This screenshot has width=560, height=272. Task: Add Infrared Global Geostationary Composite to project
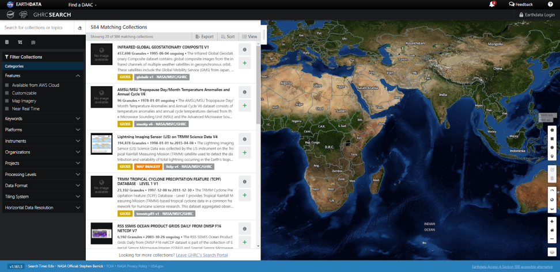coord(245,63)
